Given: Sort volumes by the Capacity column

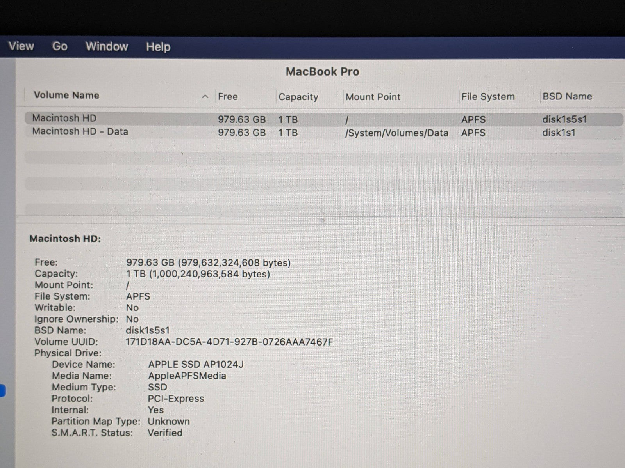Looking at the screenshot, I should coord(298,97).
